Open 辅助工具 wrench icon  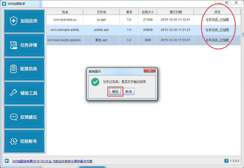click(x=14, y=92)
